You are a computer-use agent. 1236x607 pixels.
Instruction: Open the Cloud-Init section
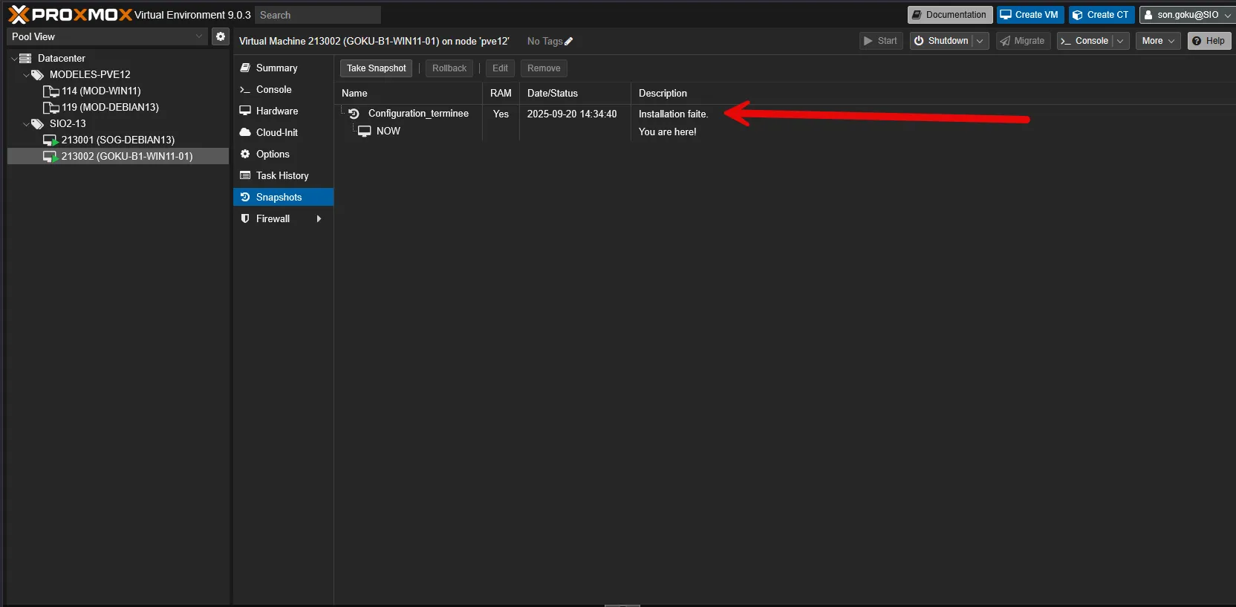pos(276,132)
